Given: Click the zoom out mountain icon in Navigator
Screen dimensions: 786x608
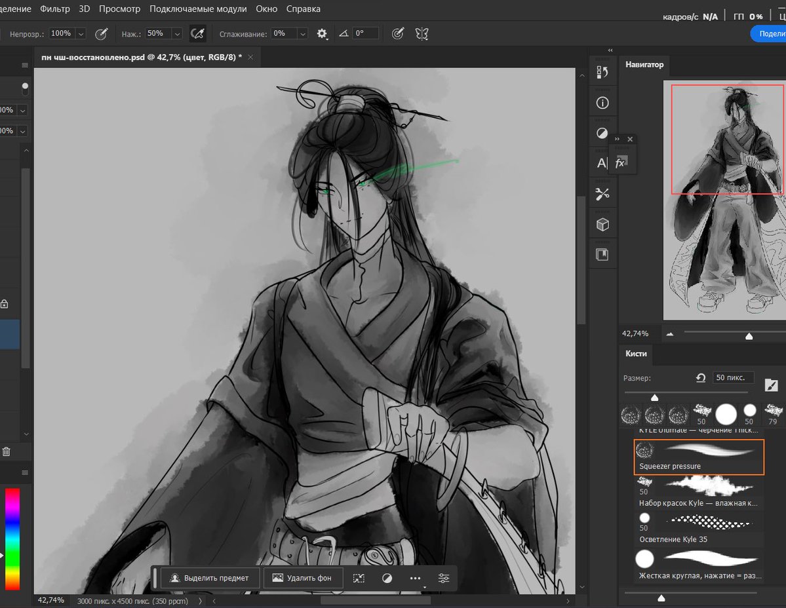Looking at the screenshot, I should (670, 334).
